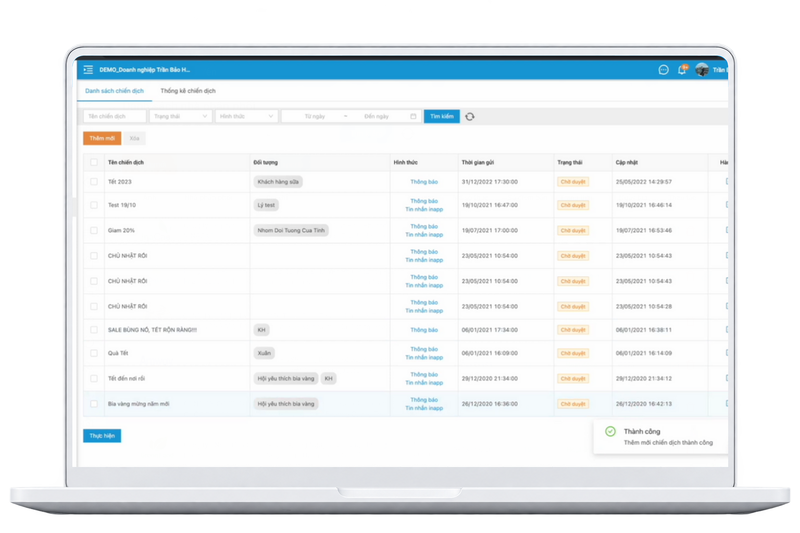Open the chat messages icon
Image resolution: width=800 pixels, height=533 pixels.
663,70
